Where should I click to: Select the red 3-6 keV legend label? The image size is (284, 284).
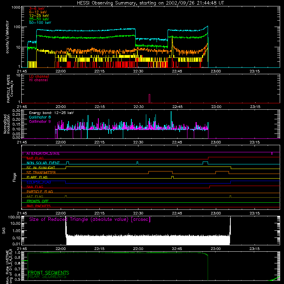pos(37,9)
